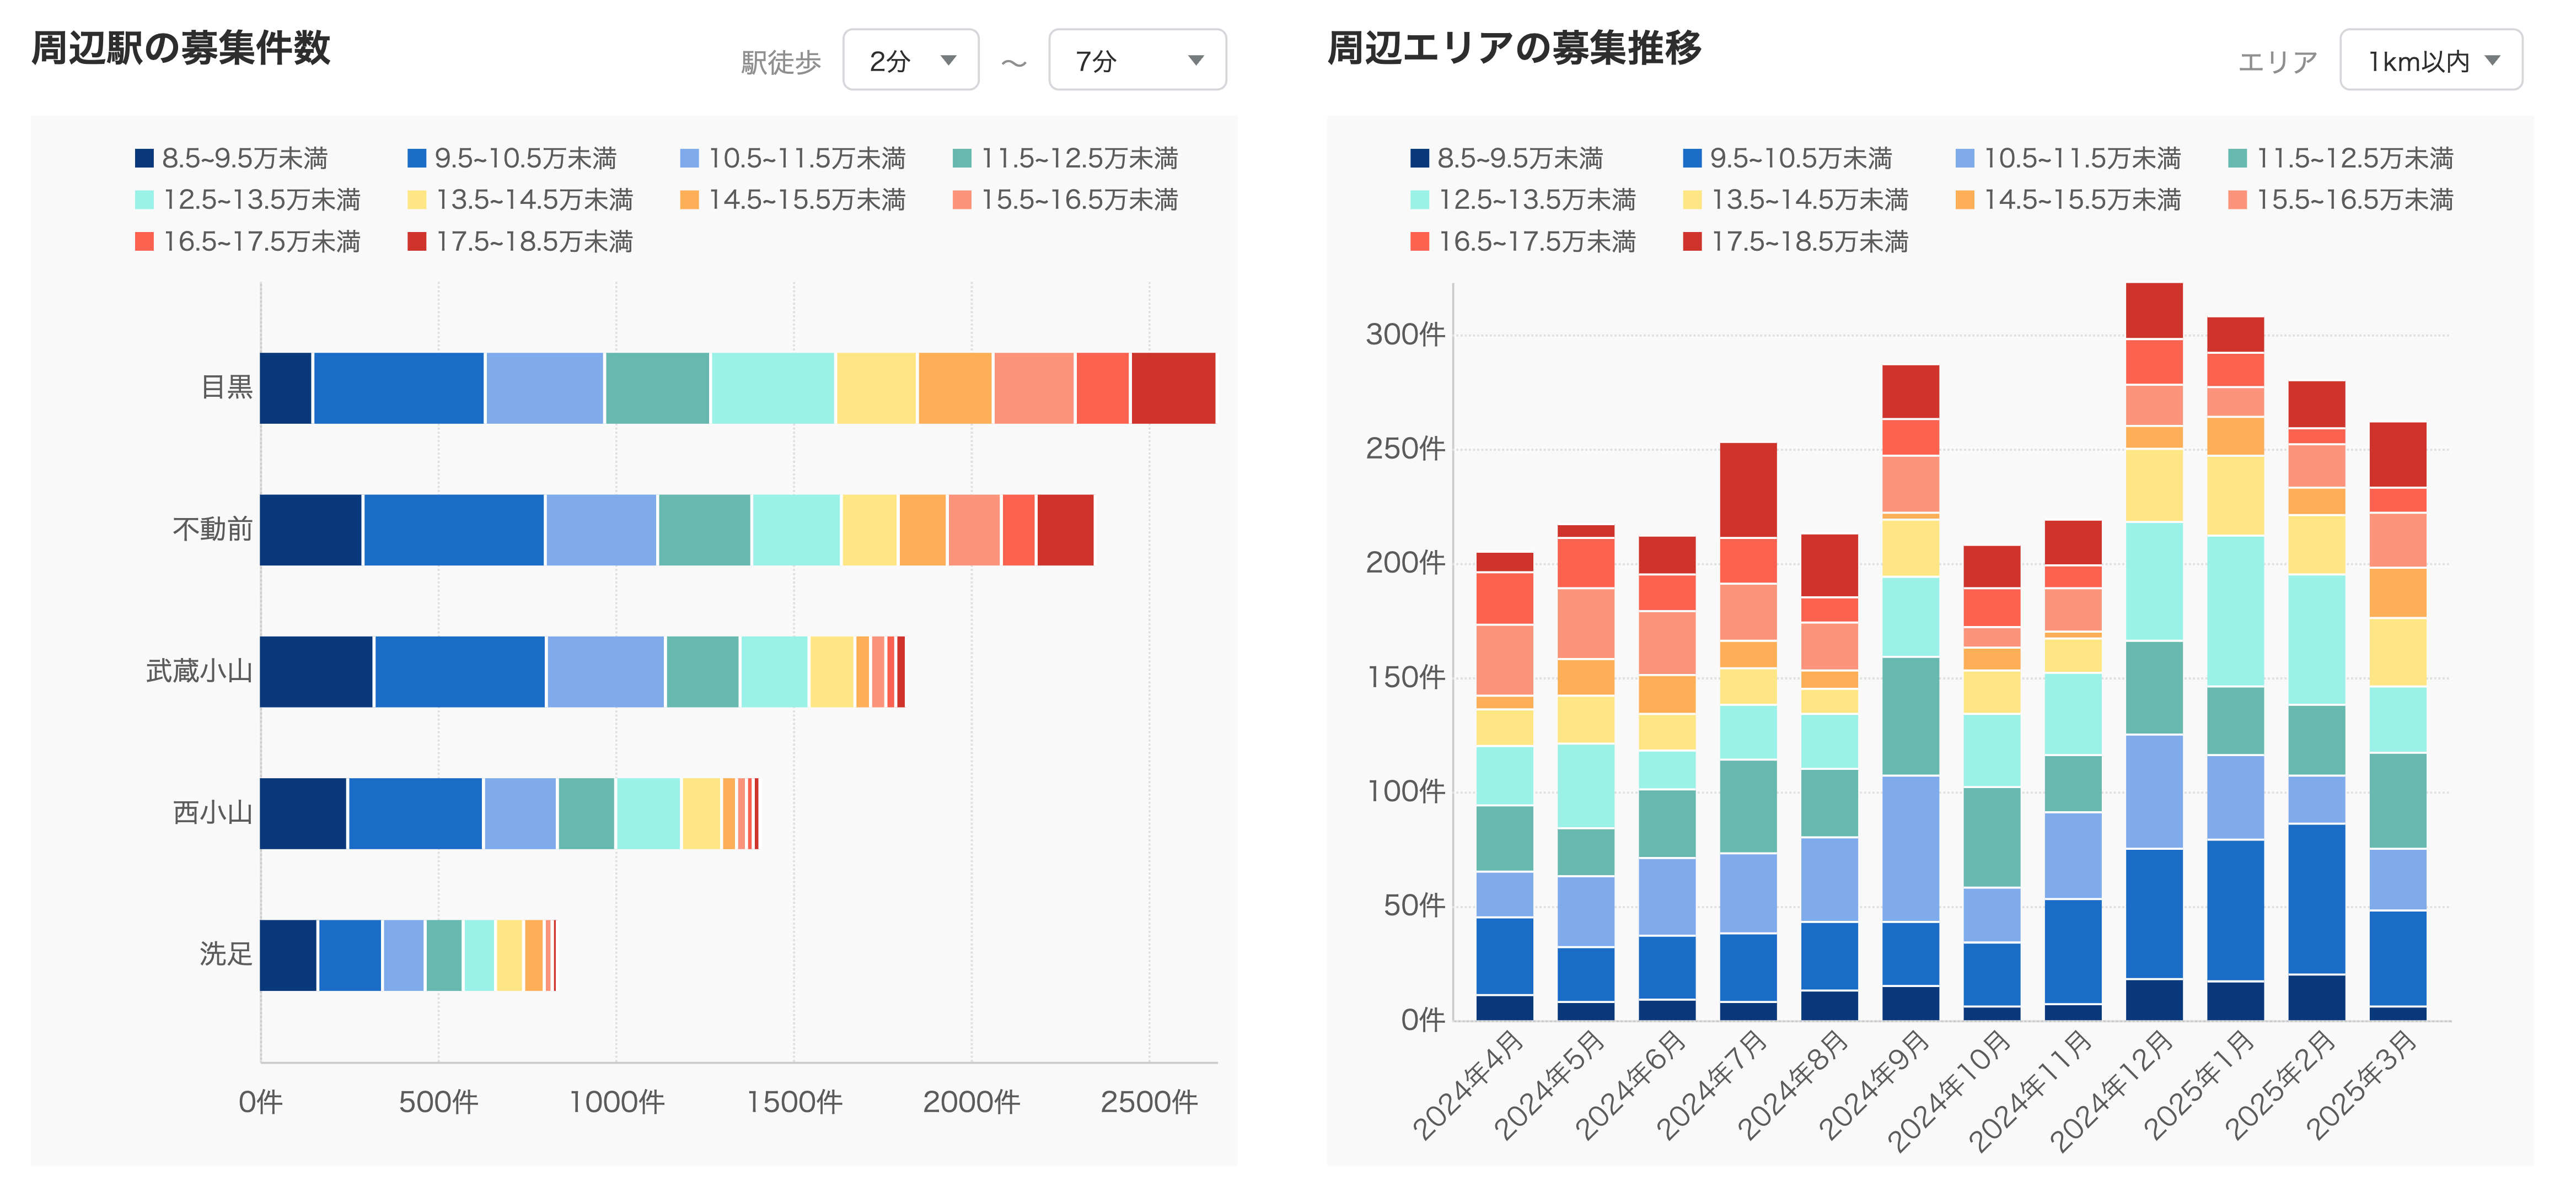Select the 目黒 station bar label
This screenshot has width=2576, height=1197.
tap(227, 387)
